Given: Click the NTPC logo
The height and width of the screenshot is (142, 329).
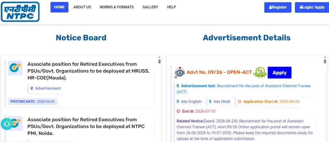Looking at the screenshot, I should pos(20,12).
